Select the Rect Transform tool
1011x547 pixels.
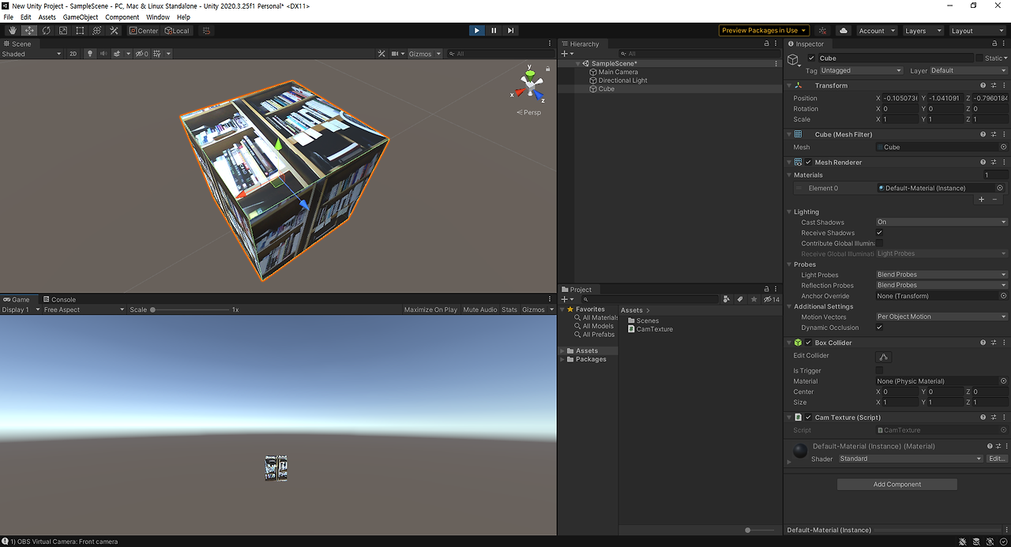80,30
